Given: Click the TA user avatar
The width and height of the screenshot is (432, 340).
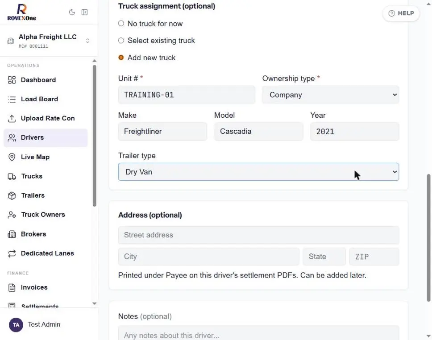Looking at the screenshot, I should pyautogui.click(x=16, y=324).
